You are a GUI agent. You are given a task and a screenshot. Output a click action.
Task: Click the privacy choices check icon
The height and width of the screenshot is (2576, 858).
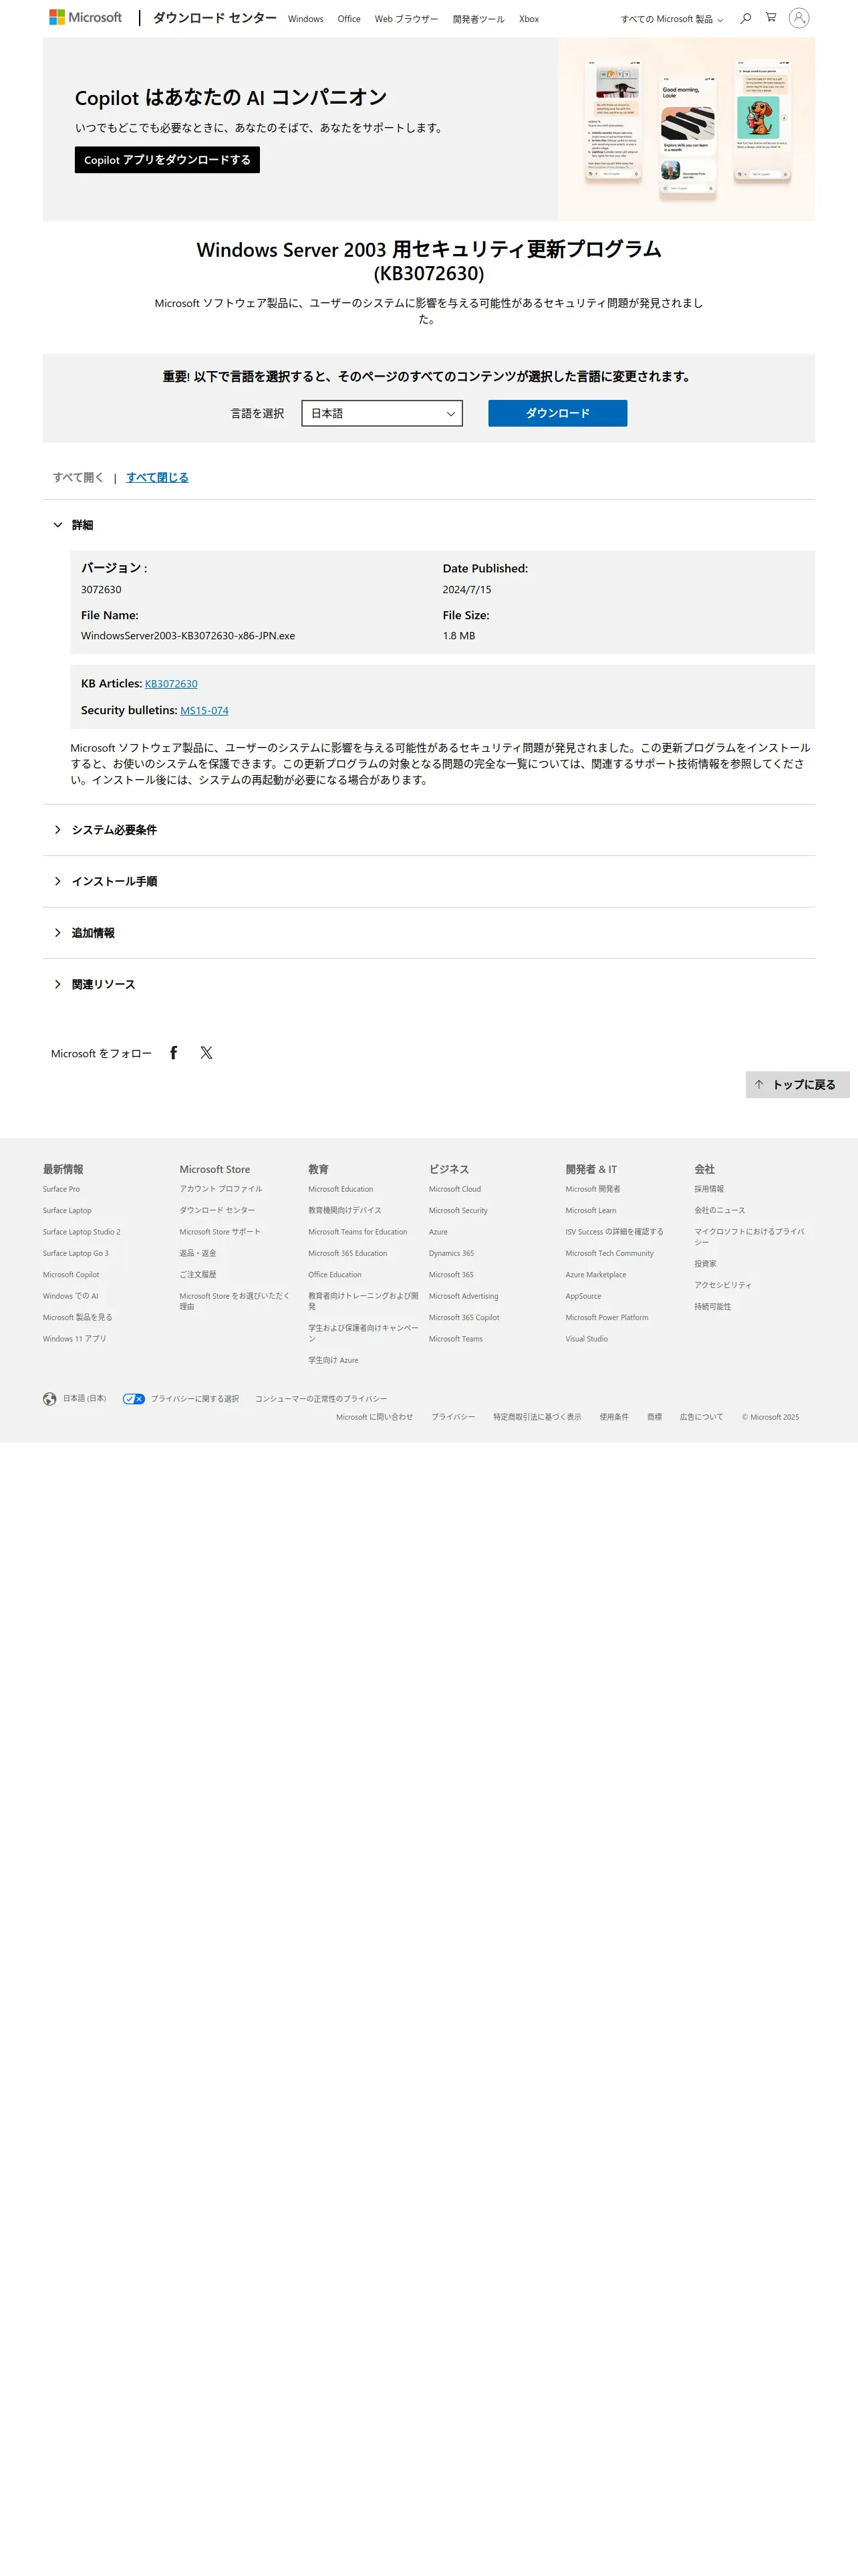point(134,1399)
